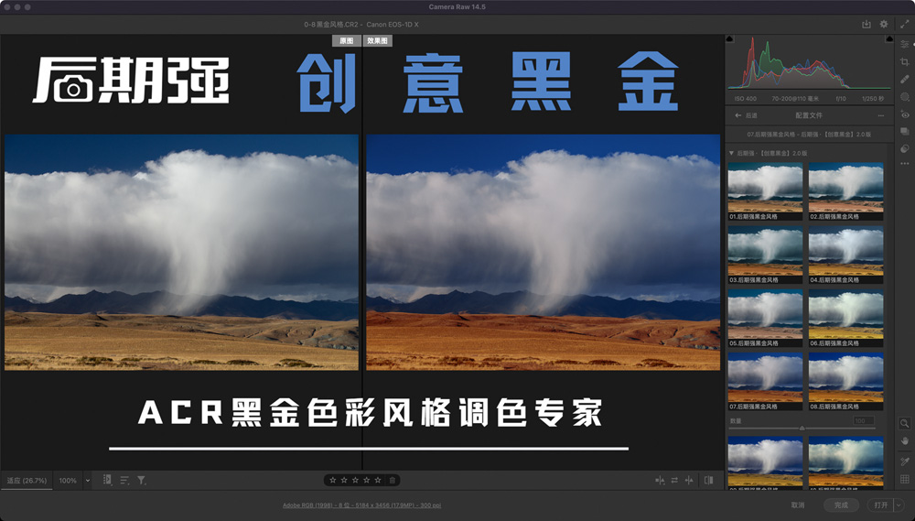Apply profile 03.后期强黑金风格 thumbnail
This screenshot has width=915, height=521.
pyautogui.click(x=765, y=255)
